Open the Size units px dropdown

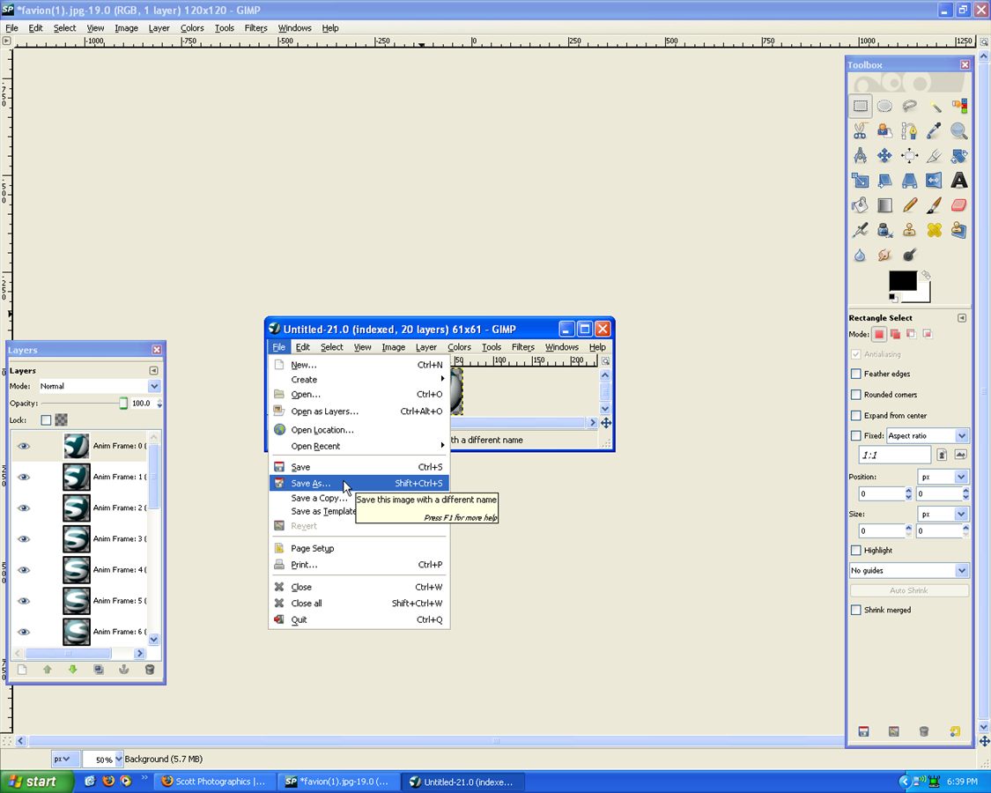943,514
